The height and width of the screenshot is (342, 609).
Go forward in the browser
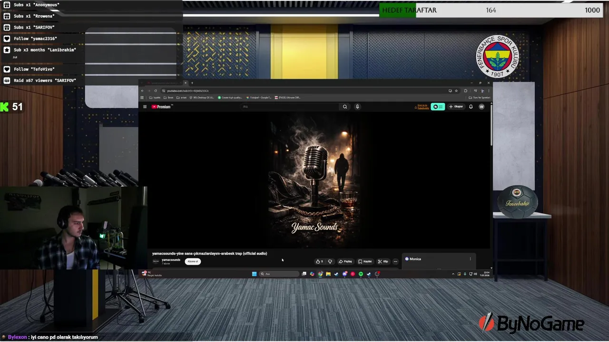[149, 91]
